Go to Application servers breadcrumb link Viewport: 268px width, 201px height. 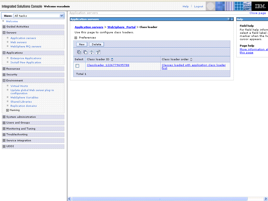[x=89, y=27]
